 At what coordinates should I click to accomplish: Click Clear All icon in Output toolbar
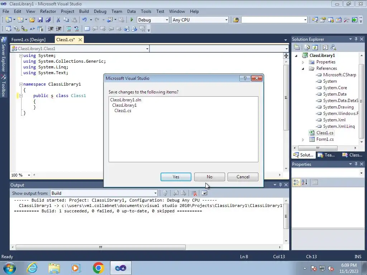click(194, 193)
